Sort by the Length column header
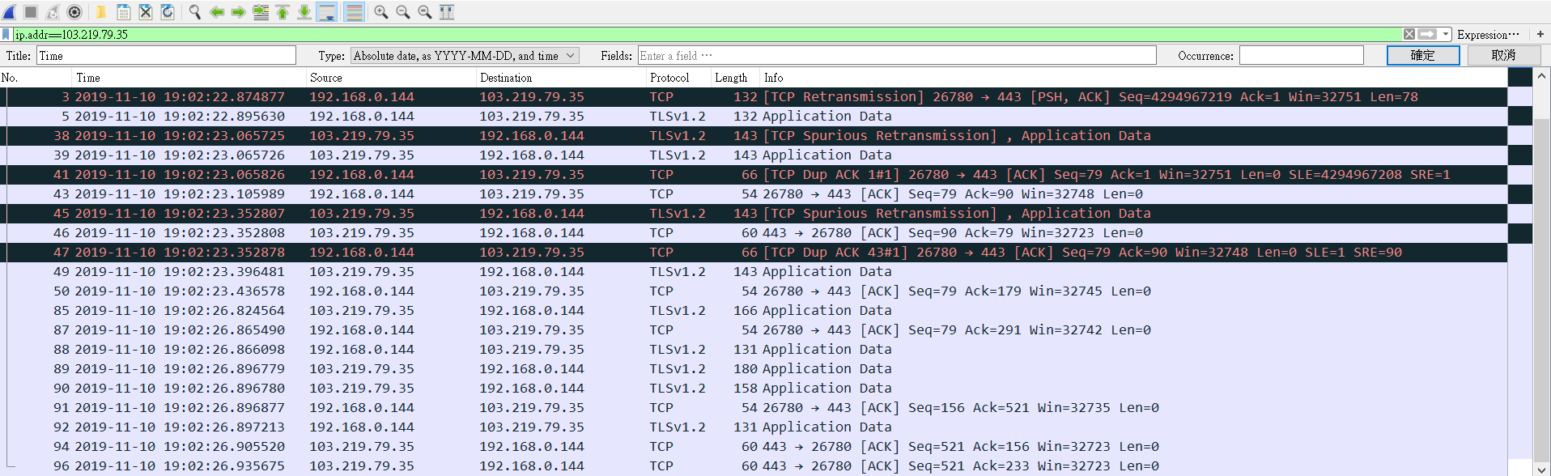 (735, 78)
